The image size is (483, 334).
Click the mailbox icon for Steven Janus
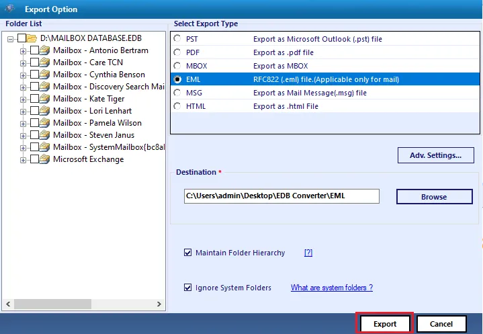[x=44, y=135]
